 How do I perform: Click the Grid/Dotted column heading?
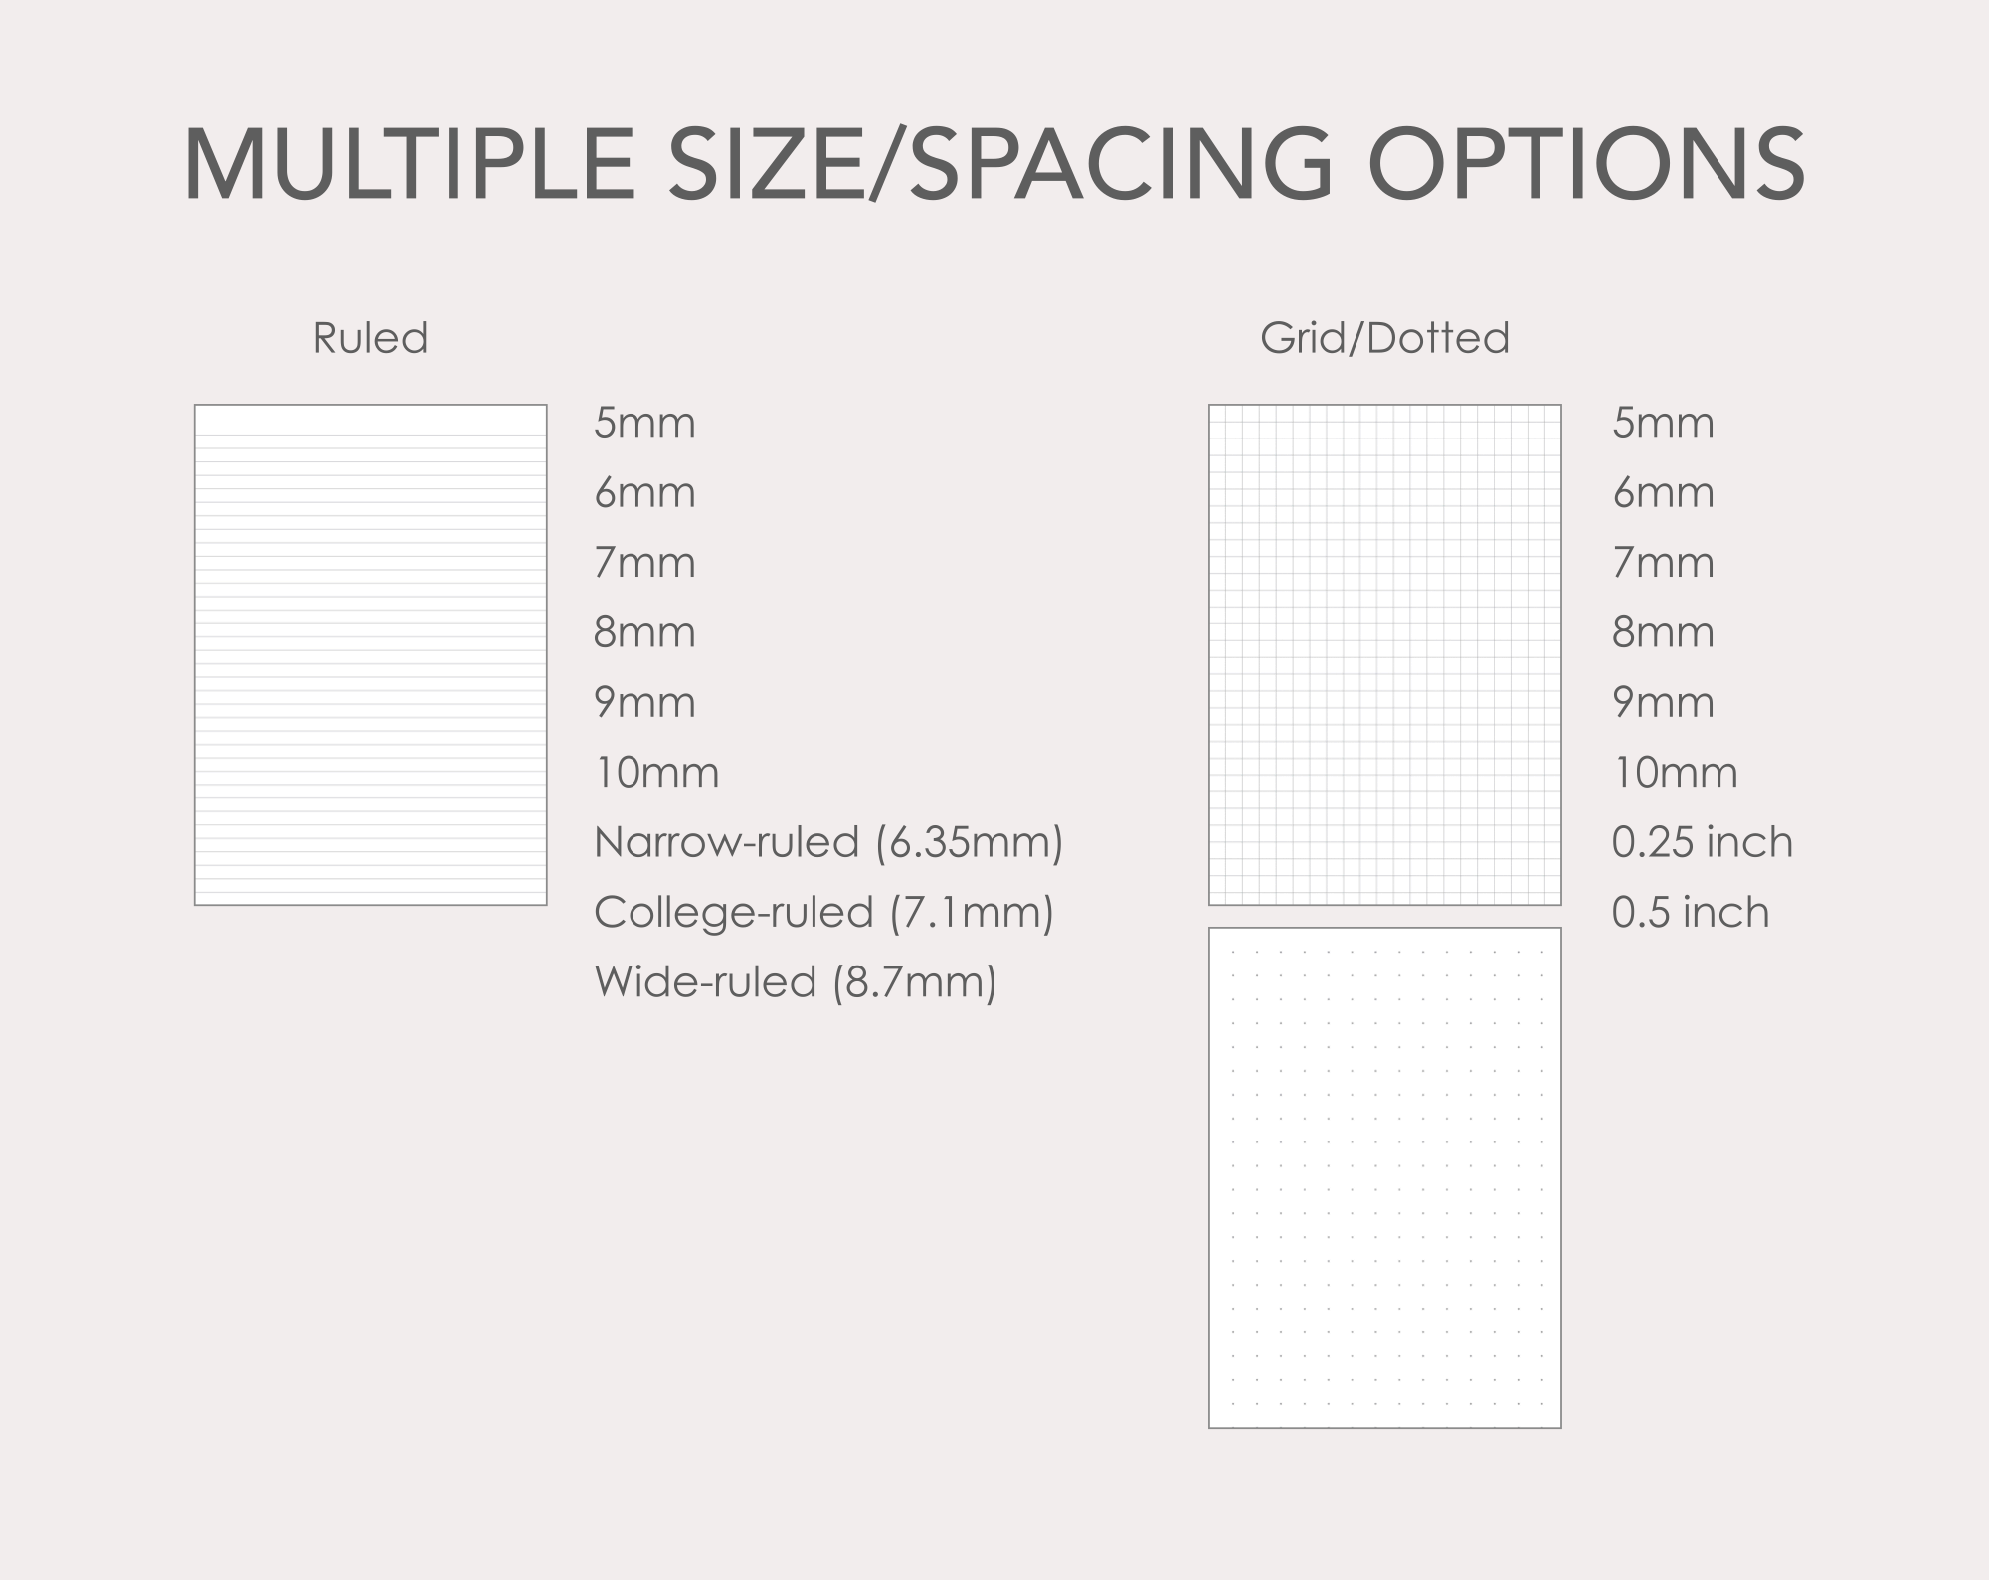tap(1384, 338)
